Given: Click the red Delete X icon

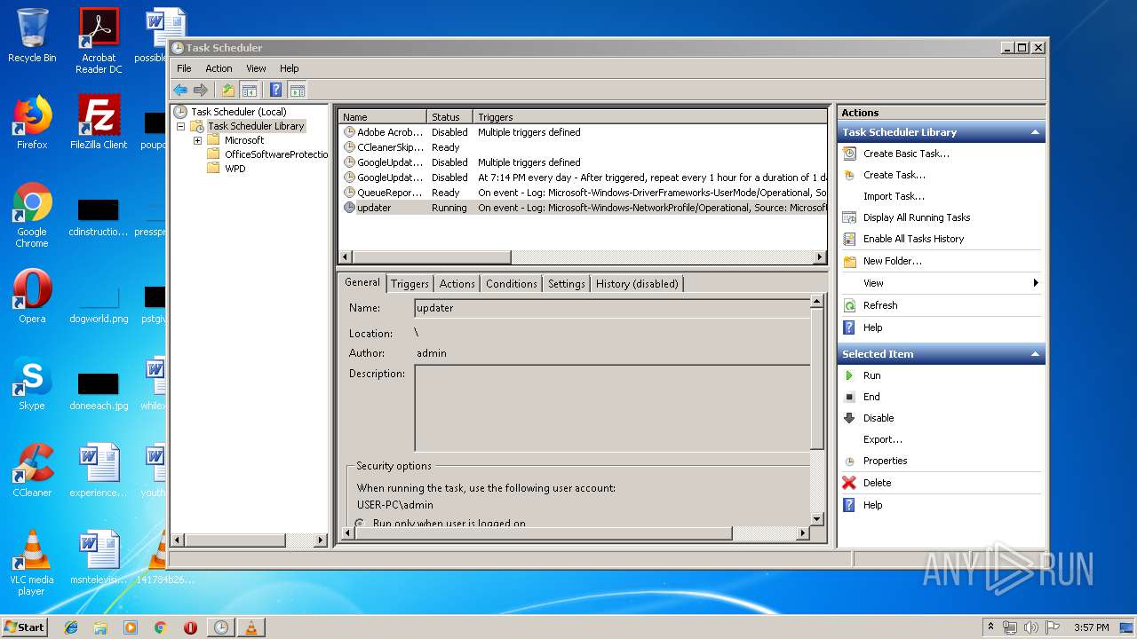Looking at the screenshot, I should pyautogui.click(x=849, y=483).
